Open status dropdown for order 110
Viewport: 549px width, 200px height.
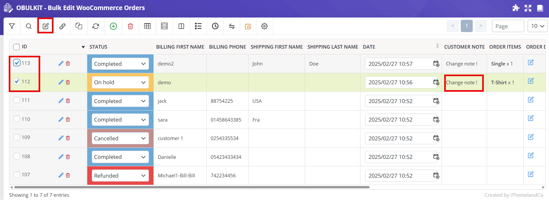pos(120,120)
